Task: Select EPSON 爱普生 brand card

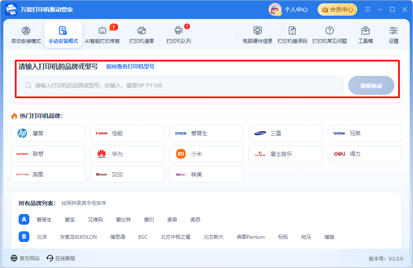Action: [206, 133]
